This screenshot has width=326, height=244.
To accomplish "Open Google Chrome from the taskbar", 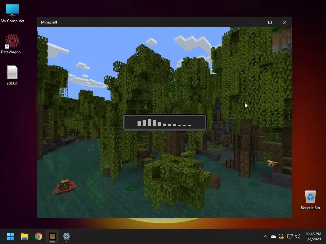I will tap(39, 236).
